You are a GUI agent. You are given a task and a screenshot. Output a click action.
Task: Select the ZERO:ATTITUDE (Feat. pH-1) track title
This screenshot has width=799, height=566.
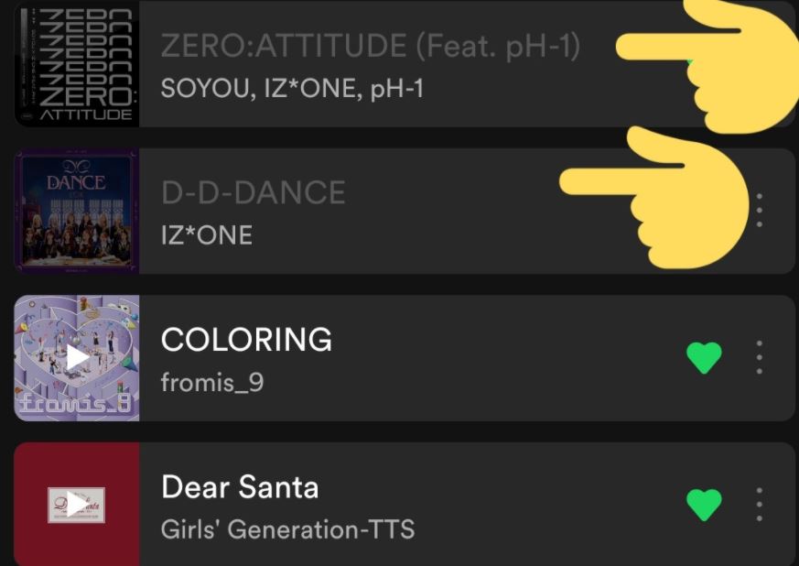371,46
